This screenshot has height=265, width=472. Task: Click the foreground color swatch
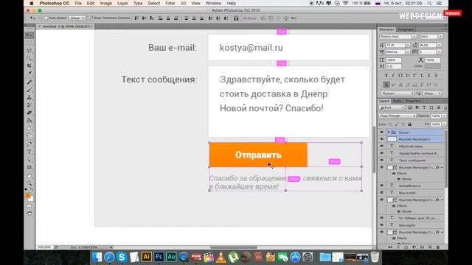[x=28, y=196]
